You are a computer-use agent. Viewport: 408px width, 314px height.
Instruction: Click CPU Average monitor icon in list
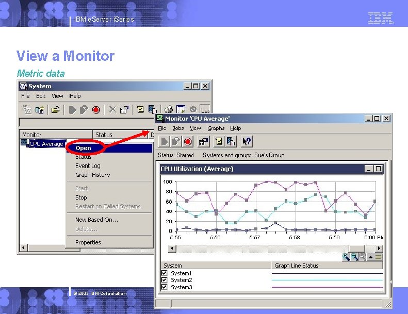[24, 143]
